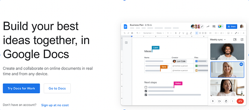The image size is (249, 110).
Task: Toggle the third Next steps checkbox
Action: tap(146, 95)
